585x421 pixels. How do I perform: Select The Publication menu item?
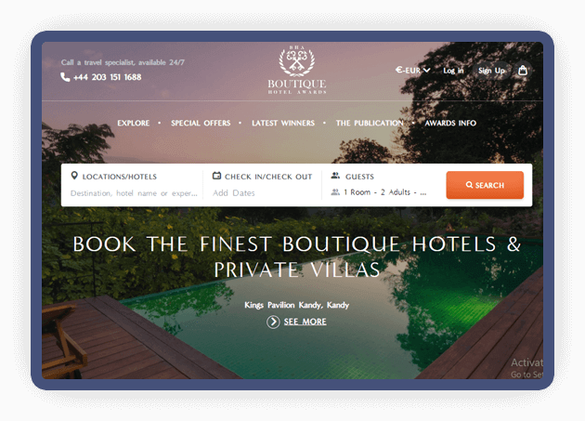[x=370, y=124]
